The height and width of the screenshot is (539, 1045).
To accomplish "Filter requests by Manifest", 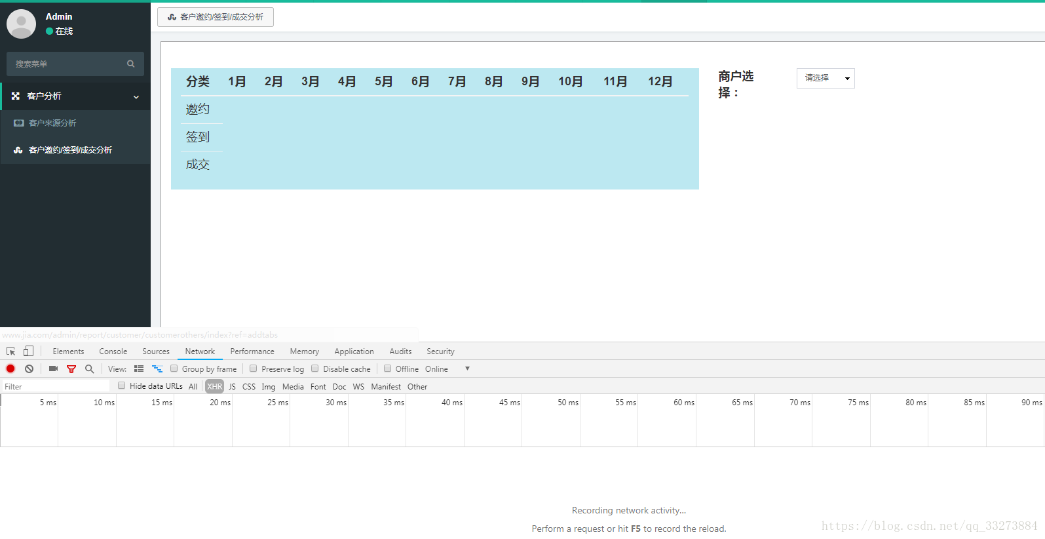I will 386,387.
